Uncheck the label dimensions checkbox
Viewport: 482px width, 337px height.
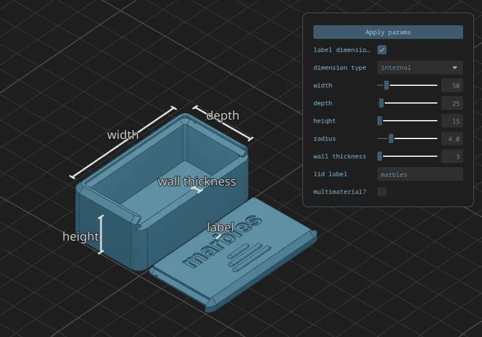point(382,50)
